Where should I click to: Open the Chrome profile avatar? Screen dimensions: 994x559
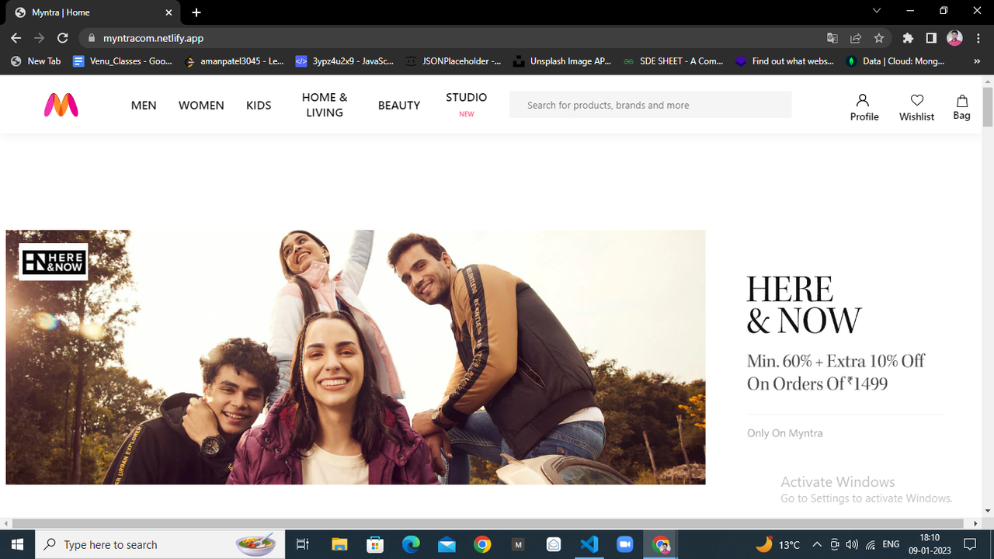coord(954,38)
